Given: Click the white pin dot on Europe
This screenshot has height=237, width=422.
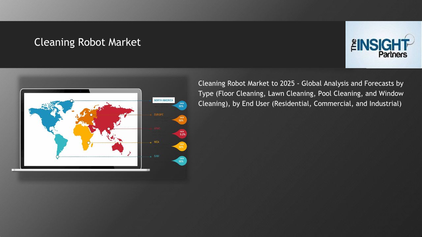Looking at the screenshot, I should pos(91,115).
